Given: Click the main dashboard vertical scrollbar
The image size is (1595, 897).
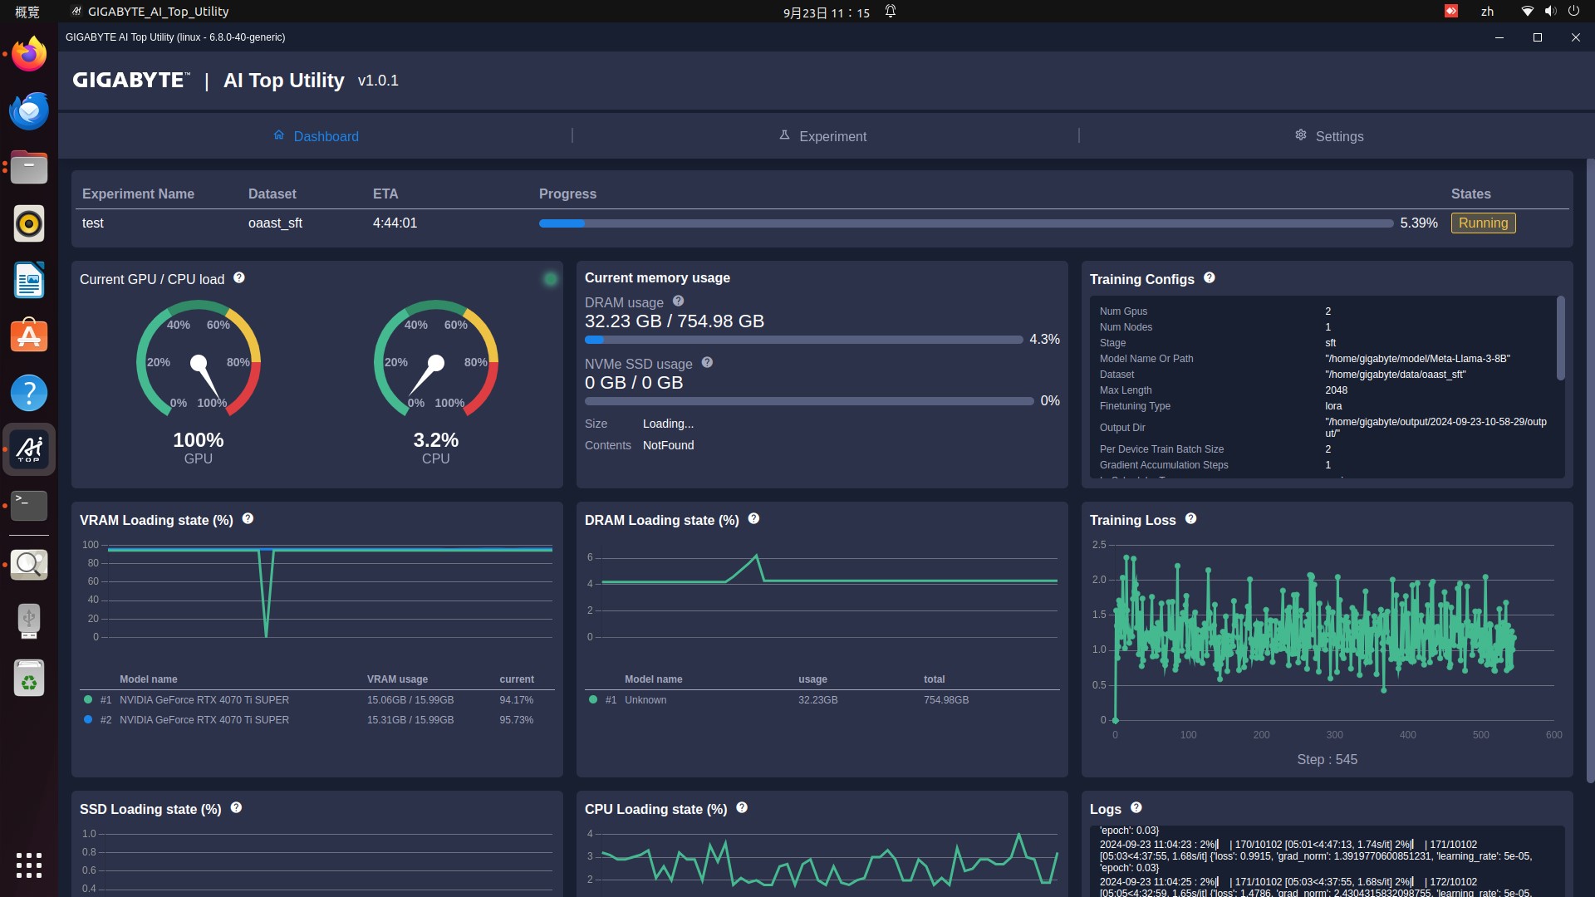Looking at the screenshot, I should click(1590, 471).
